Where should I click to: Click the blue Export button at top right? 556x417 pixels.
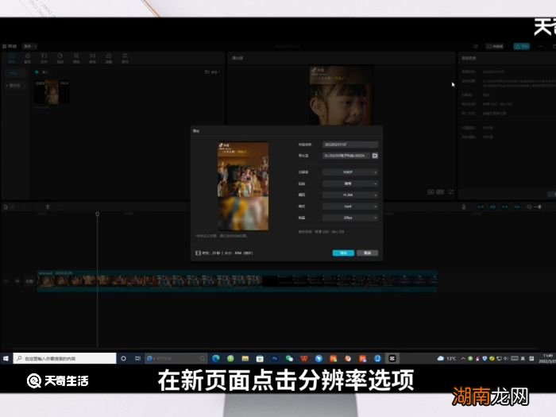pyautogui.click(x=522, y=46)
